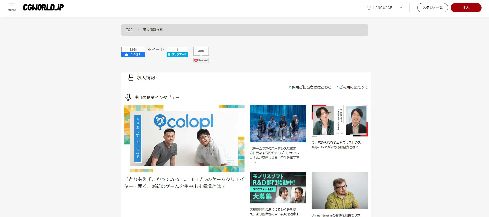The height and width of the screenshot is (217, 489).
Task: Click the CGWORLD.JP logo
Action: (43, 7)
